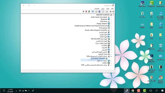Image resolution: width=165 pixels, height=93 pixels.
Task: Expand Intel(R) Dynamic Platform and Thermal Framework chevron
Action: [x=111, y=26]
